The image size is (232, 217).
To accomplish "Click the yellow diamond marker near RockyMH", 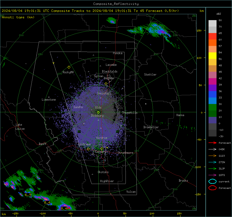I will pyautogui.click(x=69, y=67).
